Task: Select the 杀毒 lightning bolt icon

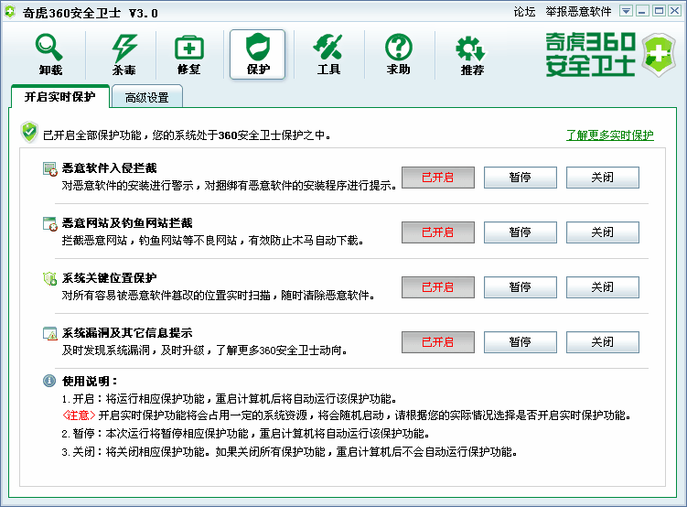Action: [124, 54]
